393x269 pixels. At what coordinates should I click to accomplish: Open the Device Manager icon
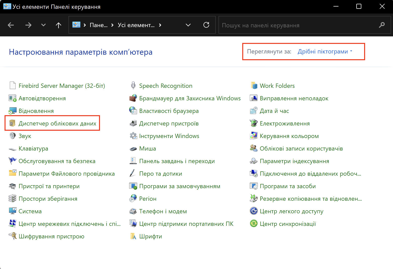point(133,123)
